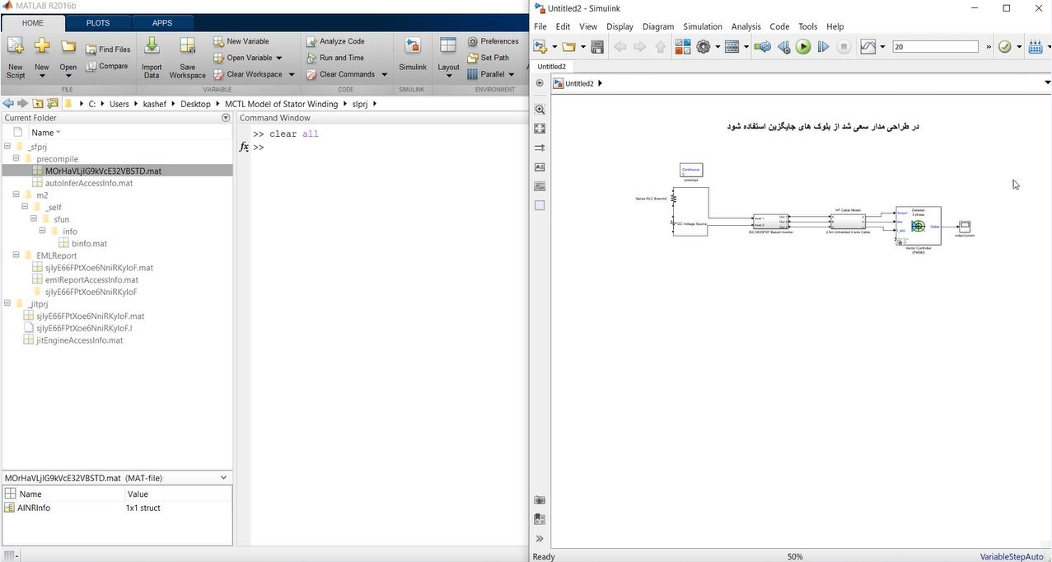The height and width of the screenshot is (562, 1052).
Task: Click the New Model icon in Simulink
Action: [x=541, y=47]
